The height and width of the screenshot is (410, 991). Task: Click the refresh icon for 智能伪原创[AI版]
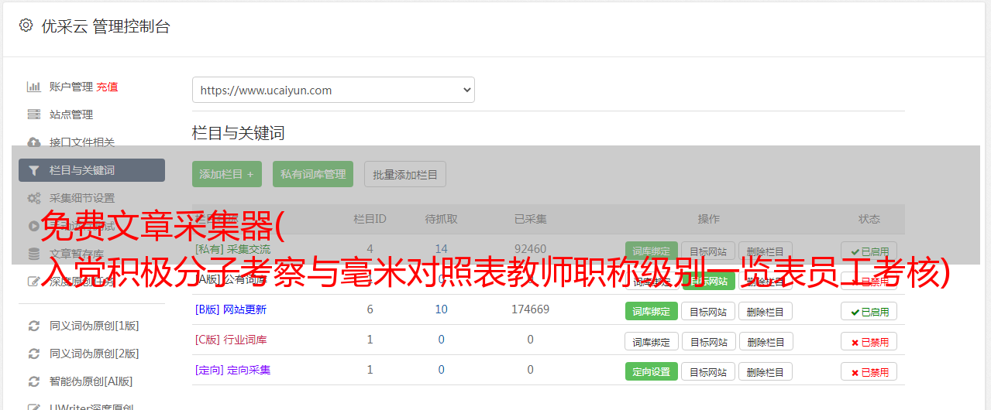pos(34,381)
